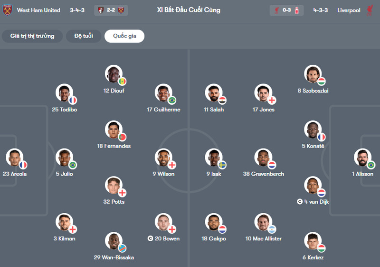Click Alisson's player avatar

[x=362, y=158]
